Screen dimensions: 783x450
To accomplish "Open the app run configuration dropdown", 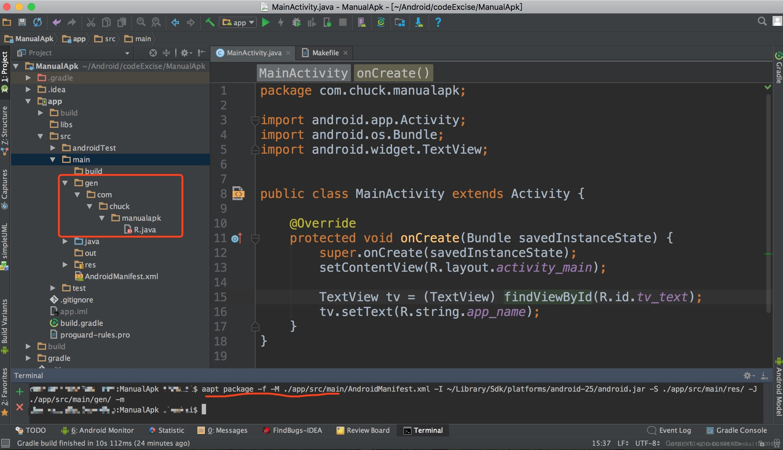I will [x=237, y=22].
